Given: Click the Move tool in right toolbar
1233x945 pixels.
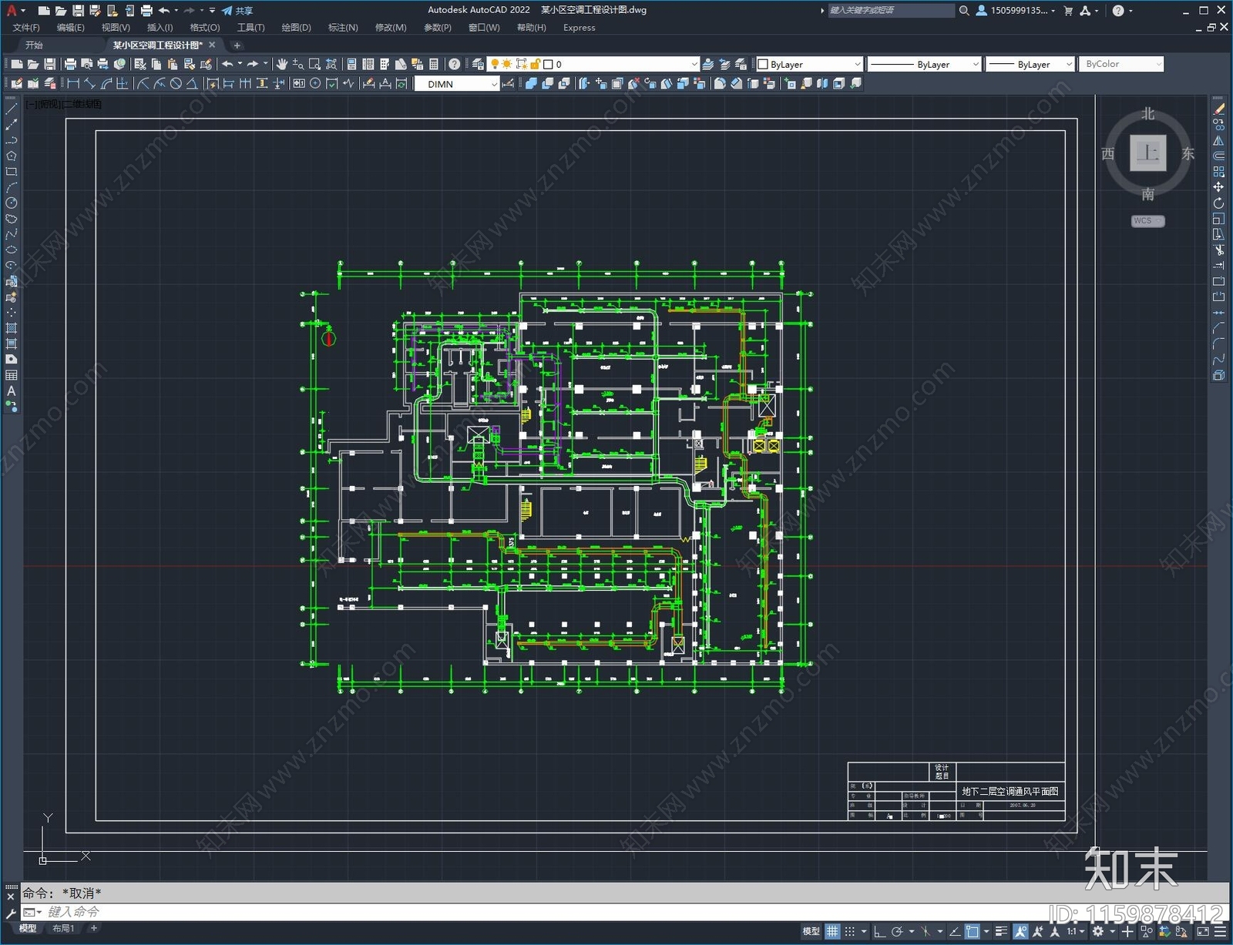Looking at the screenshot, I should (1218, 188).
